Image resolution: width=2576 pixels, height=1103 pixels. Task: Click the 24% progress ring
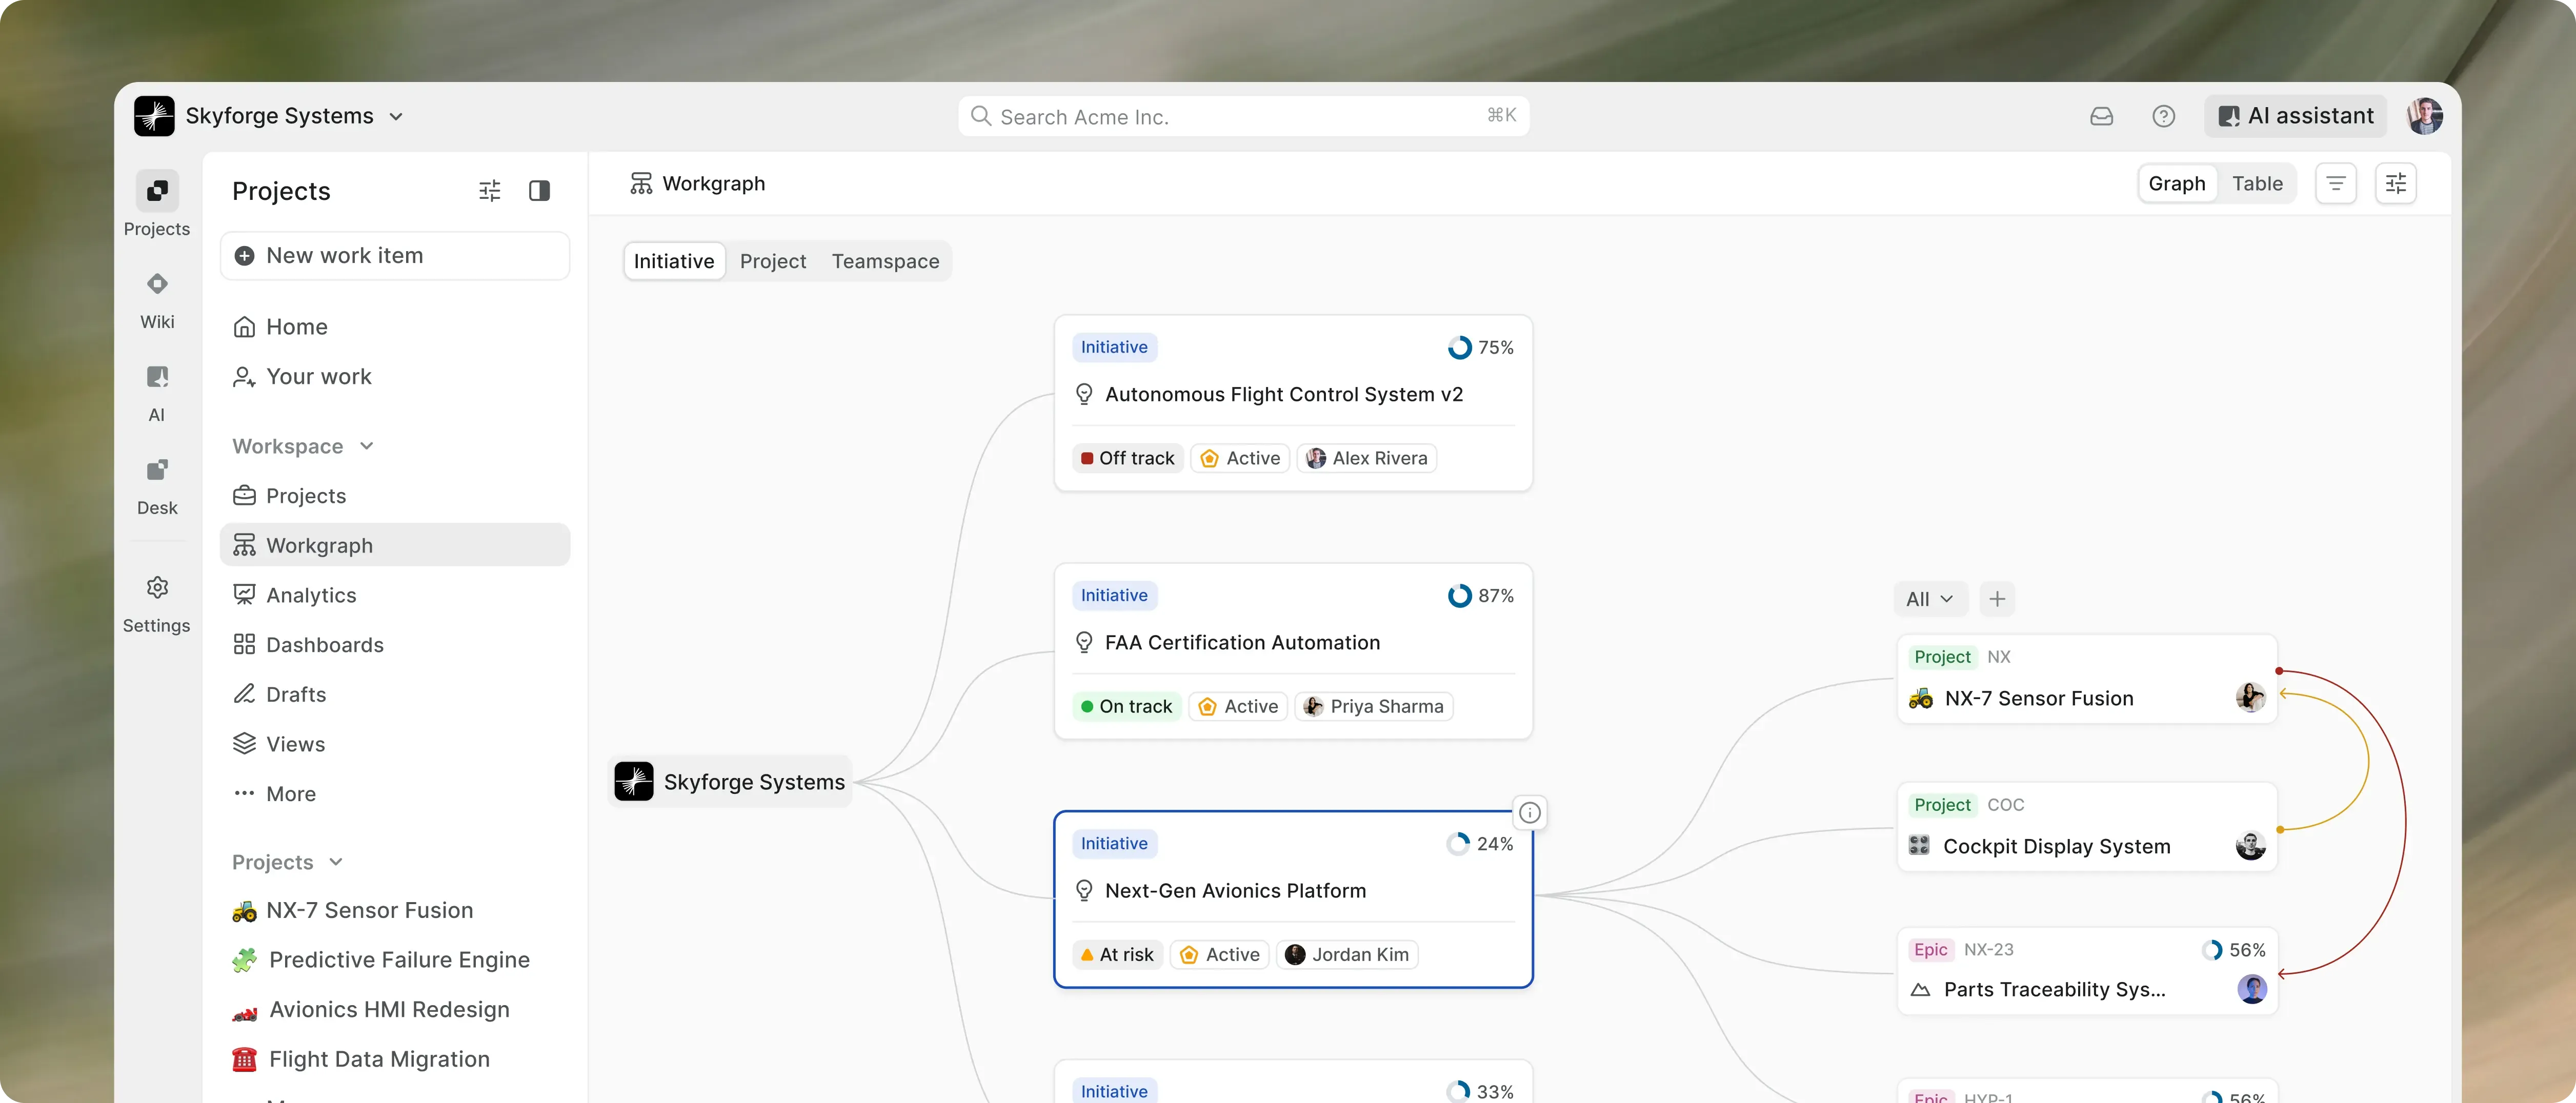tap(1459, 843)
